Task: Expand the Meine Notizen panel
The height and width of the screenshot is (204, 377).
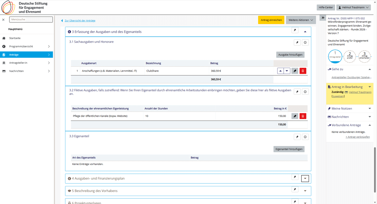Action: click(x=370, y=109)
